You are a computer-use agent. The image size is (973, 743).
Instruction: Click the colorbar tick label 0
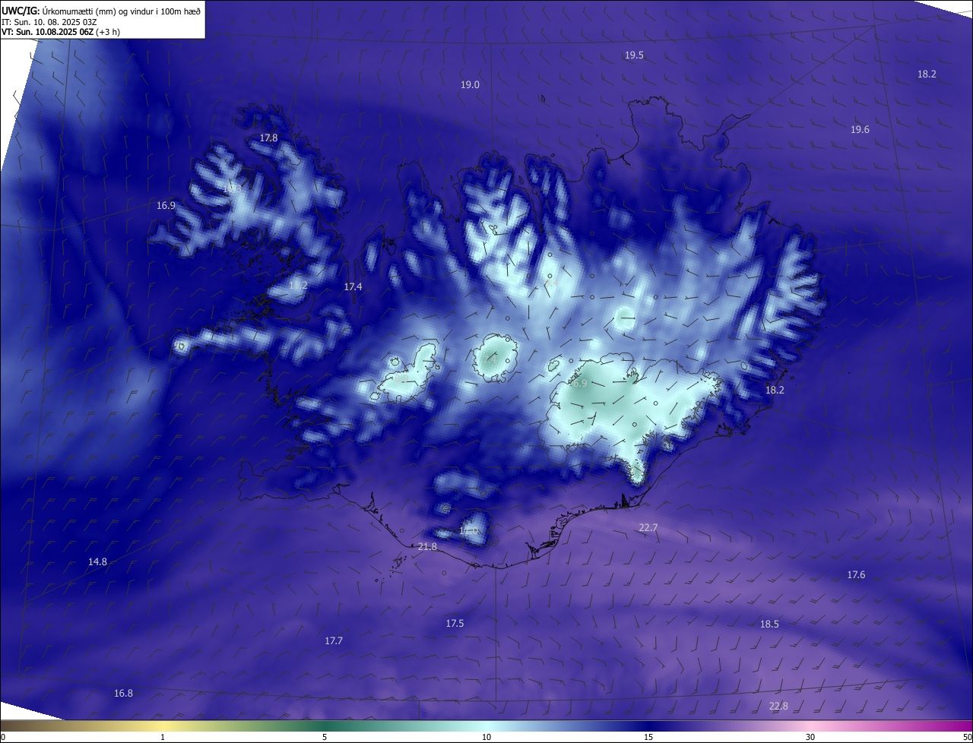tap(3, 738)
